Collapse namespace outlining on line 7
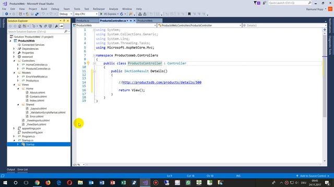Image resolution: width=334 pixels, height=187 pixels. click(x=94, y=56)
